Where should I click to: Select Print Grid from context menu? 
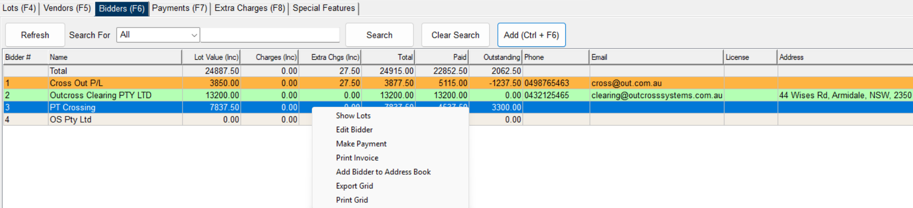coord(352,200)
